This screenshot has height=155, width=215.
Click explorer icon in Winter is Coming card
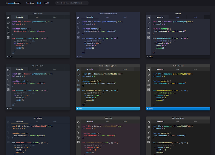[78, 70]
